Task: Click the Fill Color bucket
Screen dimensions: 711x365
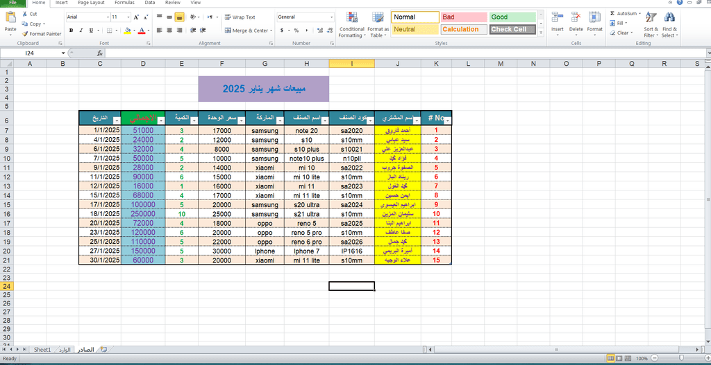Action: (127, 30)
